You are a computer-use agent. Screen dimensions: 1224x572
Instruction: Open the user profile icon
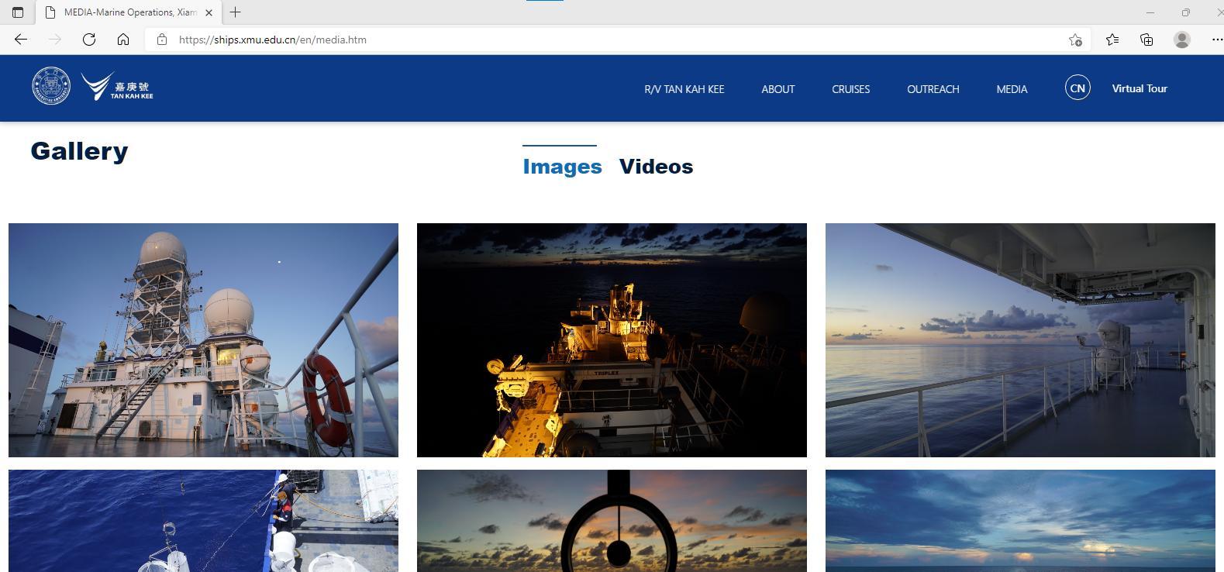[1181, 40]
